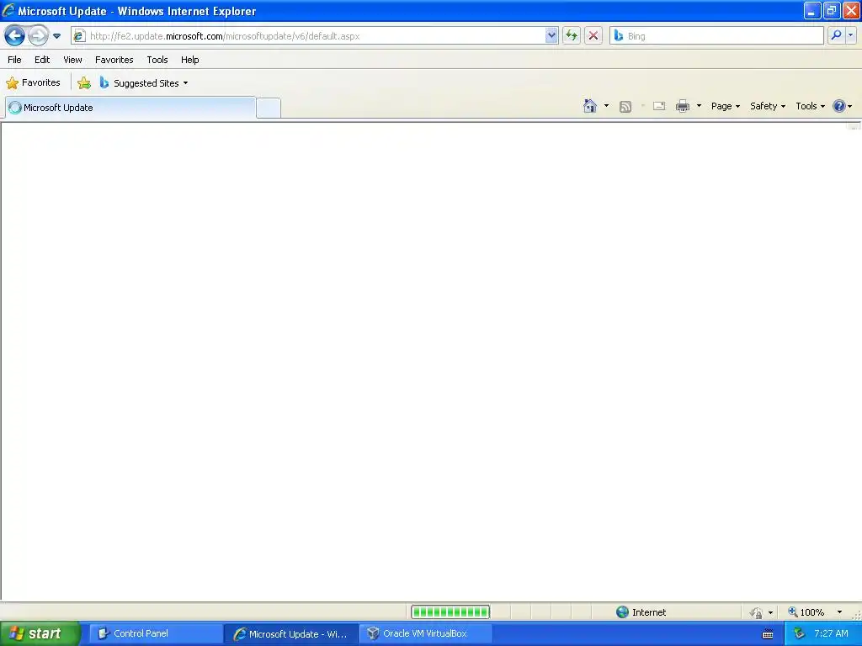Click the Back navigation arrow
The width and height of the screenshot is (862, 646).
click(x=14, y=36)
